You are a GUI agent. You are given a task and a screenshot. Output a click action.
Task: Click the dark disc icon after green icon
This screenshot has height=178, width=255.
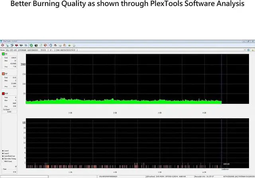tap(37, 45)
